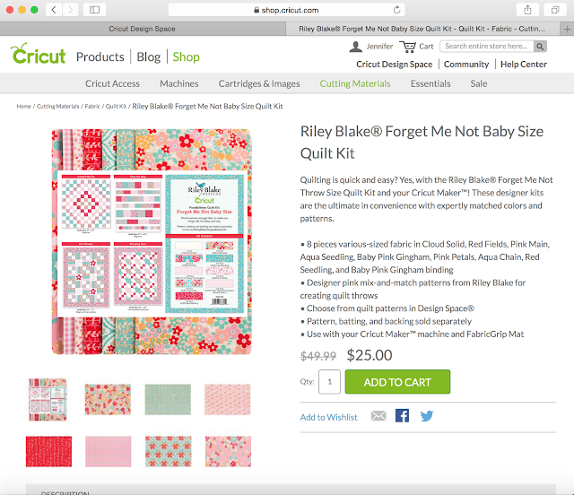The height and width of the screenshot is (495, 574).
Task: Open Safari's share sheet button
Action: (x=527, y=10)
